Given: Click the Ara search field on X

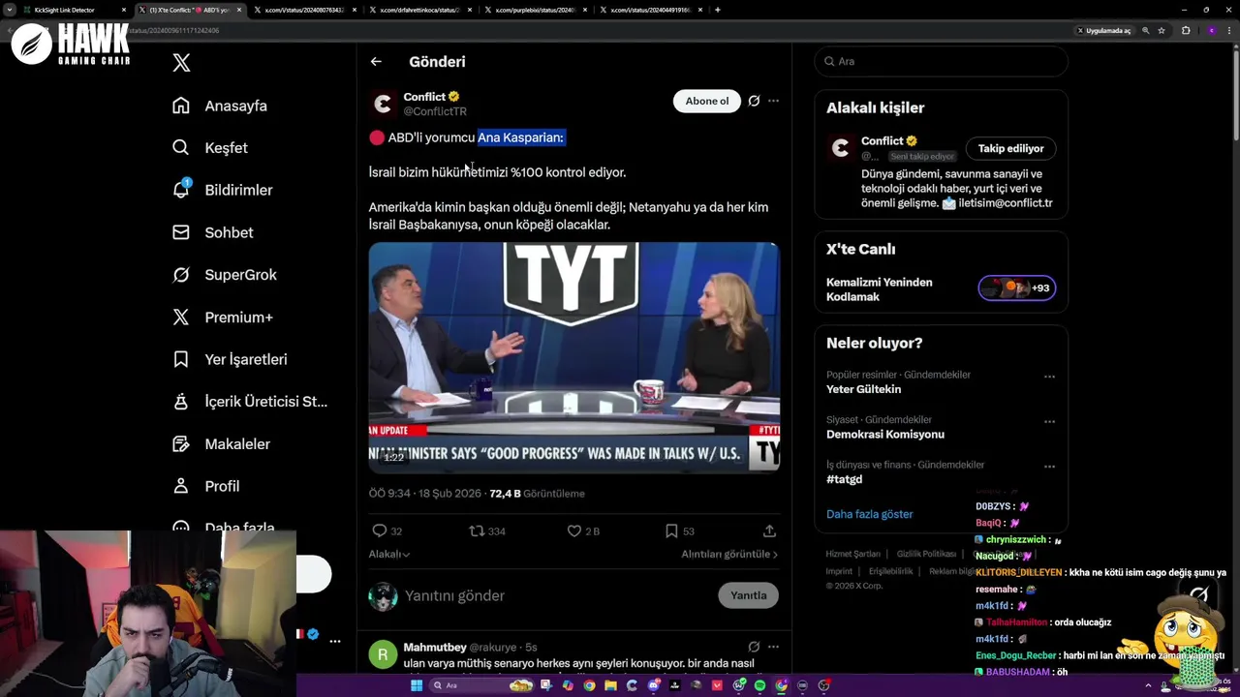Looking at the screenshot, I should pos(941,61).
